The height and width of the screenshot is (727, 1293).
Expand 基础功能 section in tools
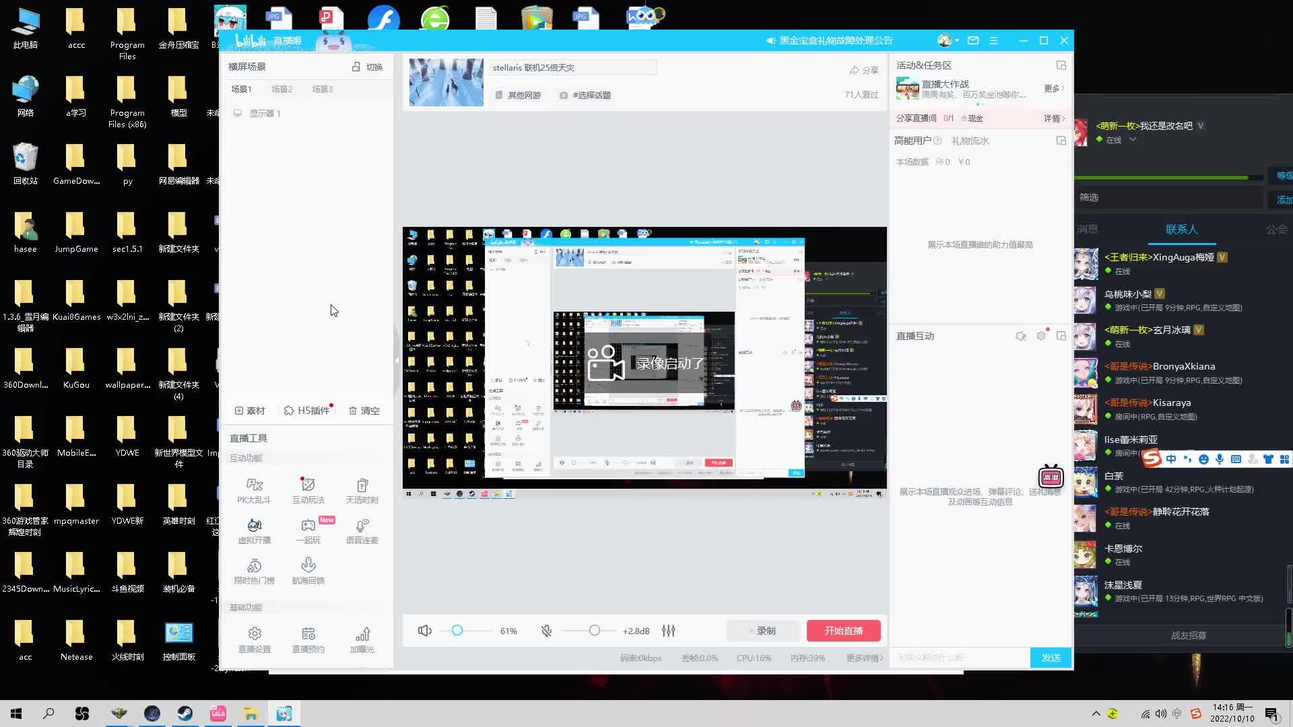(x=246, y=607)
